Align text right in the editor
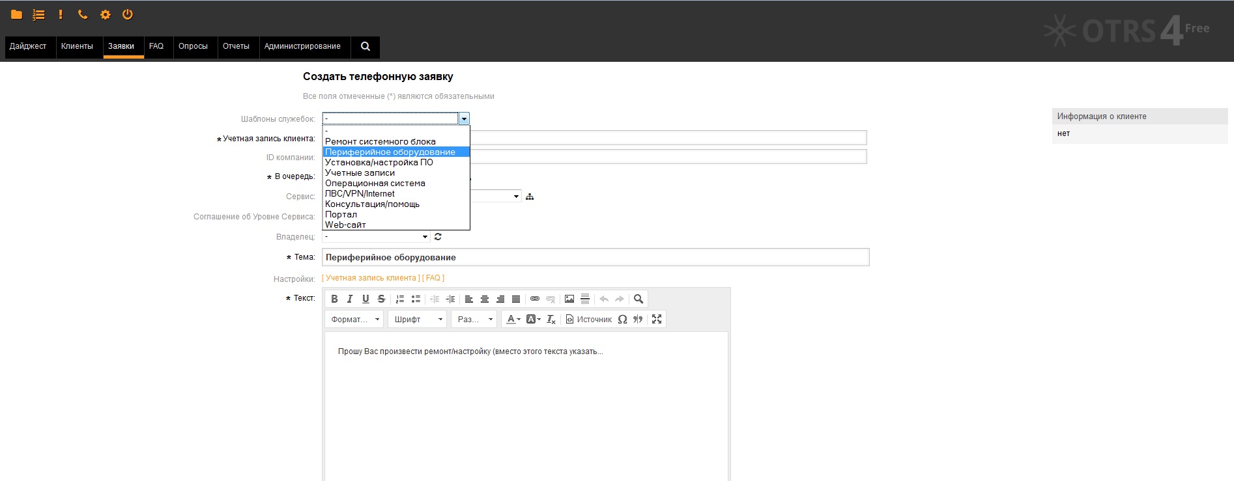This screenshot has height=481, width=1234. point(500,299)
